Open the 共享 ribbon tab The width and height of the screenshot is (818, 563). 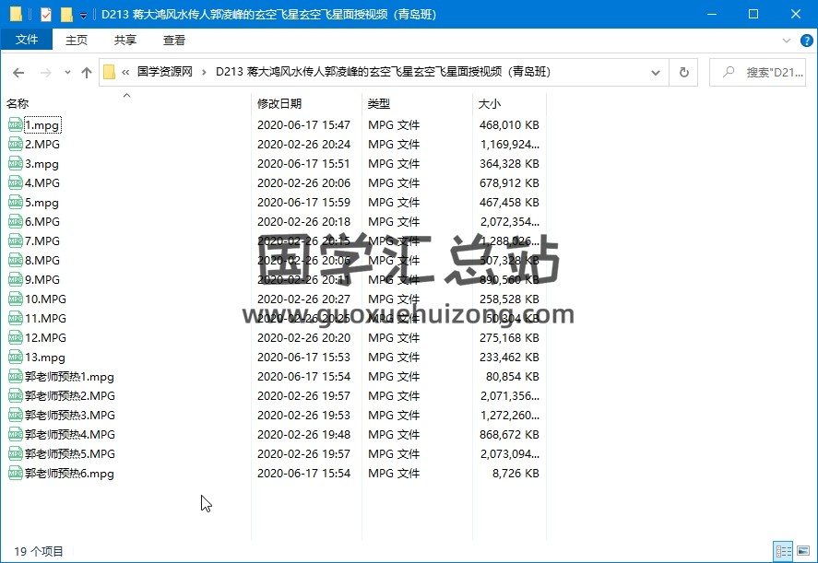pyautogui.click(x=125, y=40)
